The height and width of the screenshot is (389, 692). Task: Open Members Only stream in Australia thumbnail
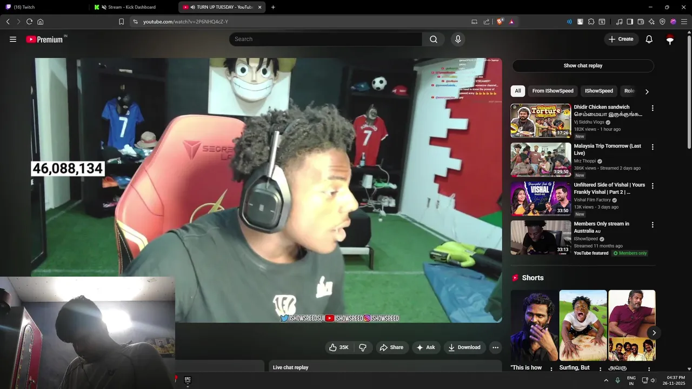(x=541, y=237)
